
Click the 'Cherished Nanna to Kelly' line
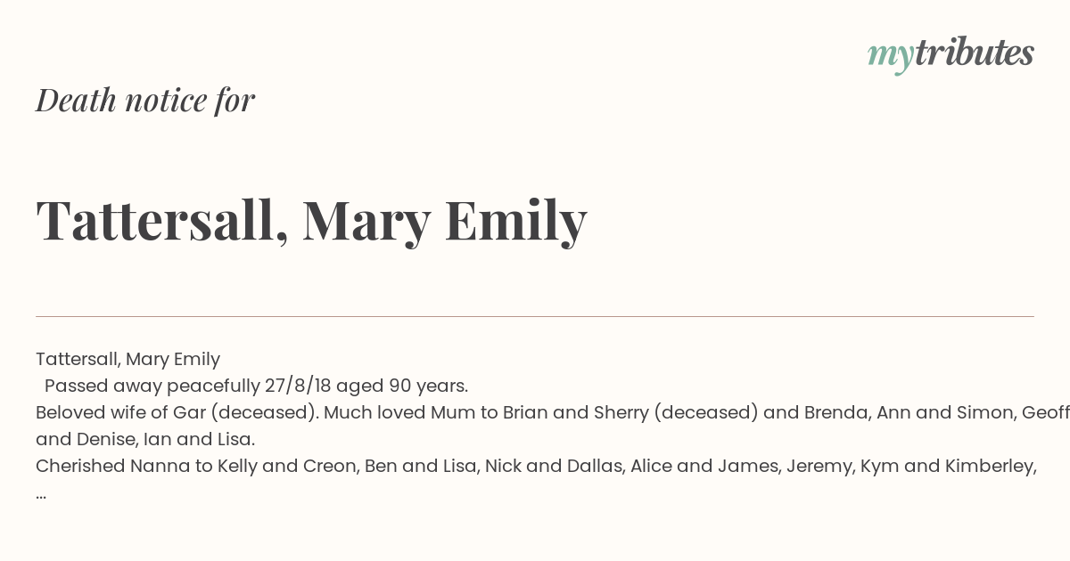[x=536, y=467]
